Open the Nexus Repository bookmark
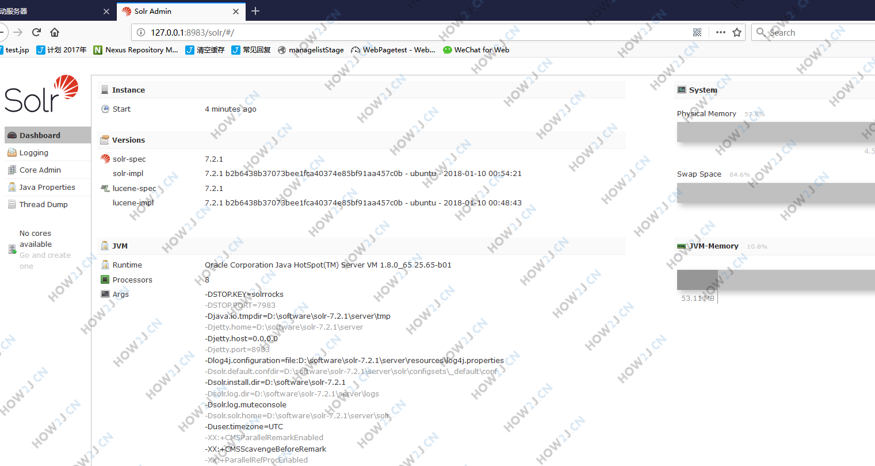The image size is (875, 466). (136, 50)
